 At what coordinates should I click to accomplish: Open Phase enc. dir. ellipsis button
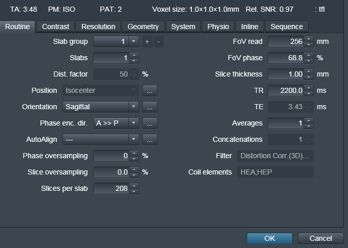point(150,123)
